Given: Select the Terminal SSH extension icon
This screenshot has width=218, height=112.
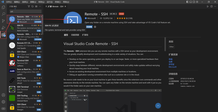Looking at the screenshot, I should [12, 63].
